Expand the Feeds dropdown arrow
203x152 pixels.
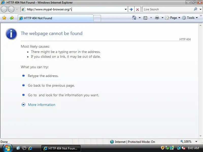coord(151,18)
